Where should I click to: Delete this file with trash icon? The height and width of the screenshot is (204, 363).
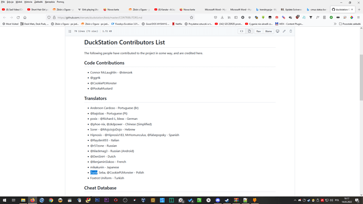click(291, 31)
